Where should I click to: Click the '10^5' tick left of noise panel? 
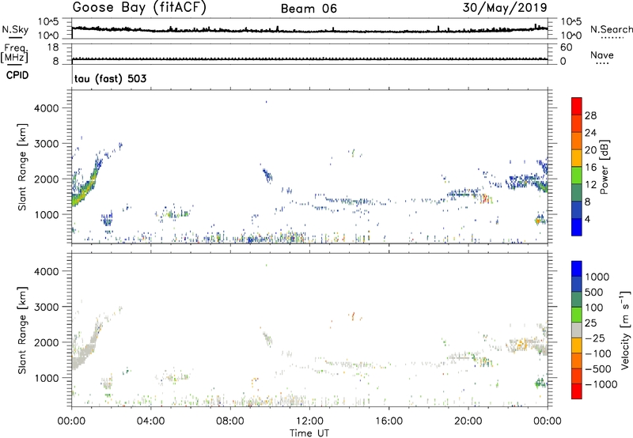click(48, 22)
